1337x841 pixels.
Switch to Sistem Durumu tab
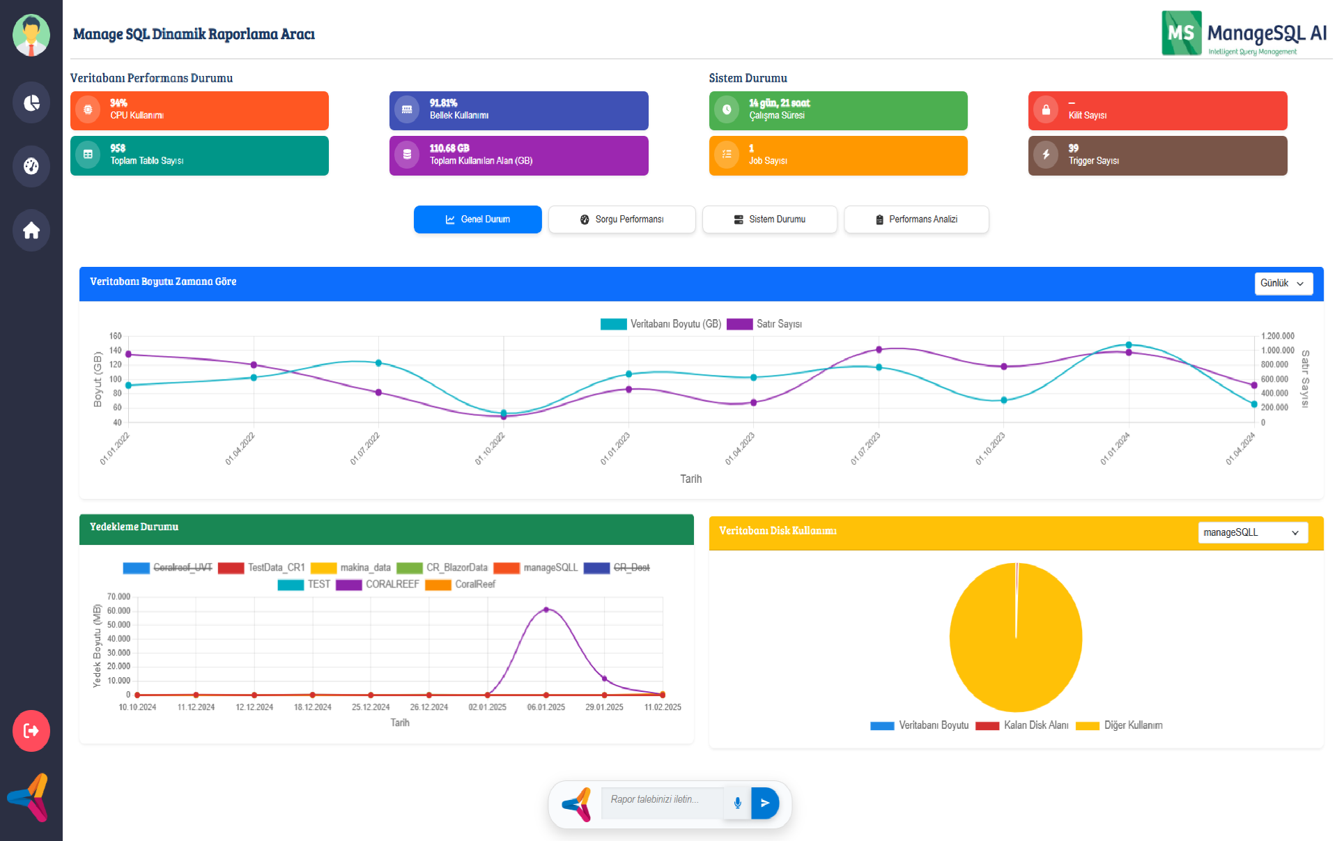(769, 219)
